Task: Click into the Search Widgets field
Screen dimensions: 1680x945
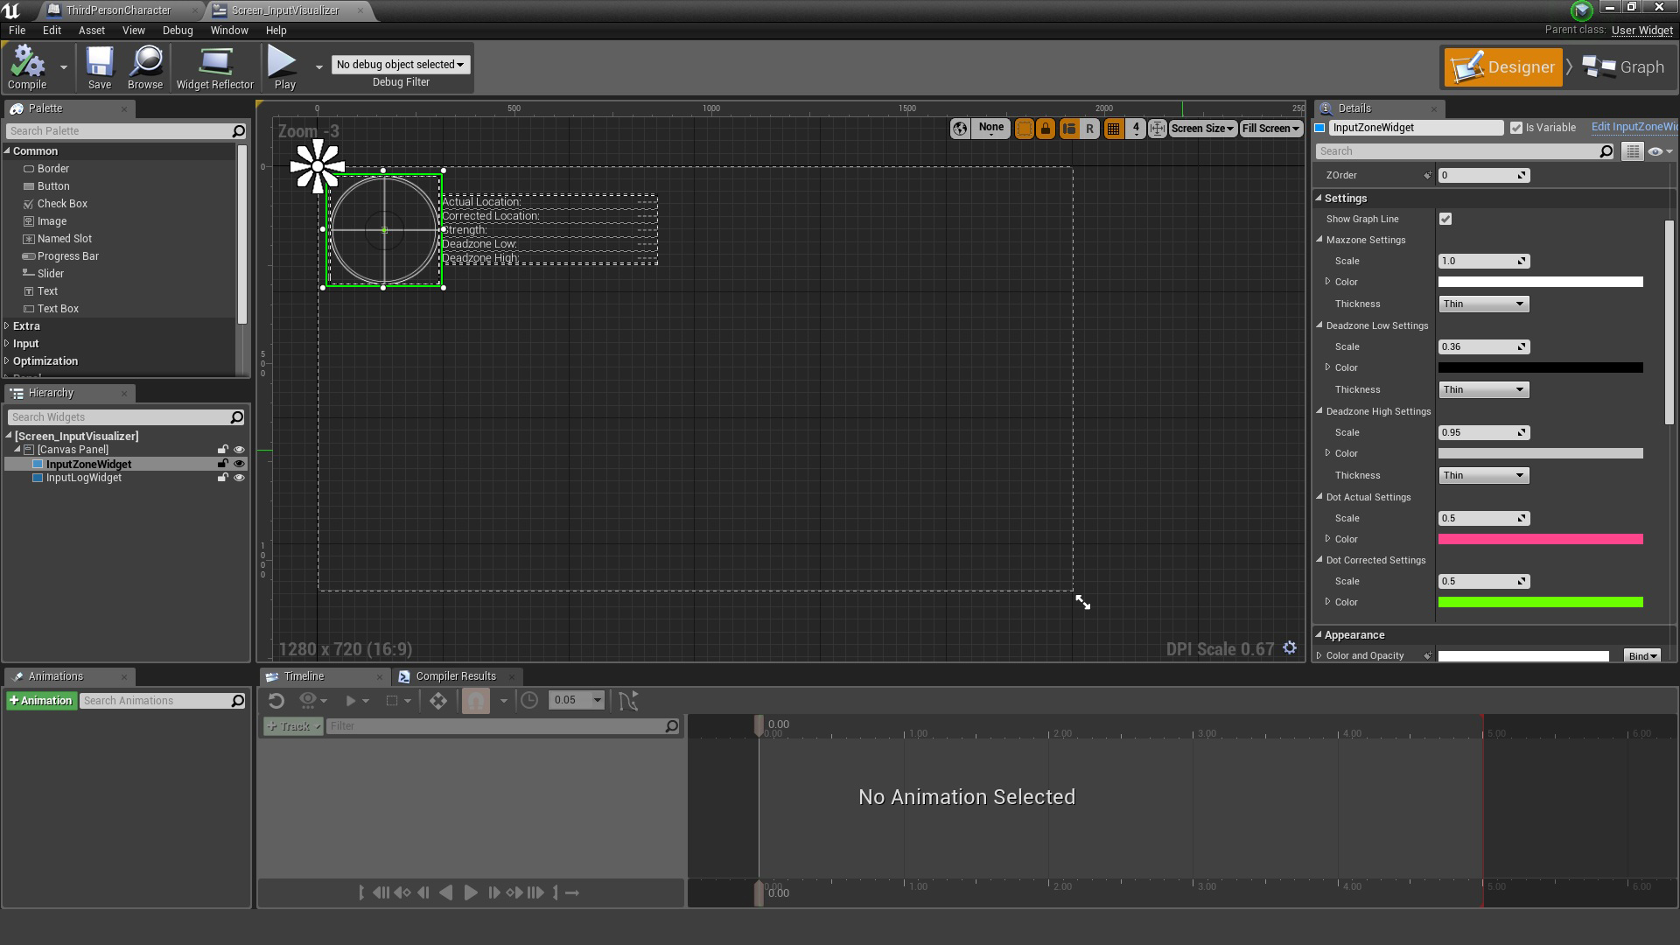Action: tap(122, 417)
